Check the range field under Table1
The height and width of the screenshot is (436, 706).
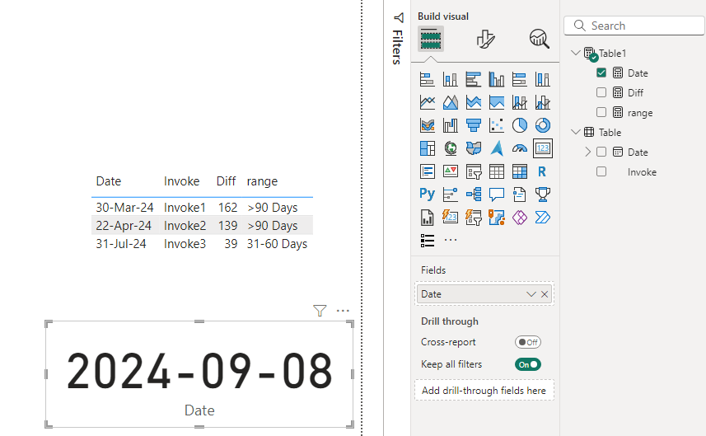tap(601, 112)
